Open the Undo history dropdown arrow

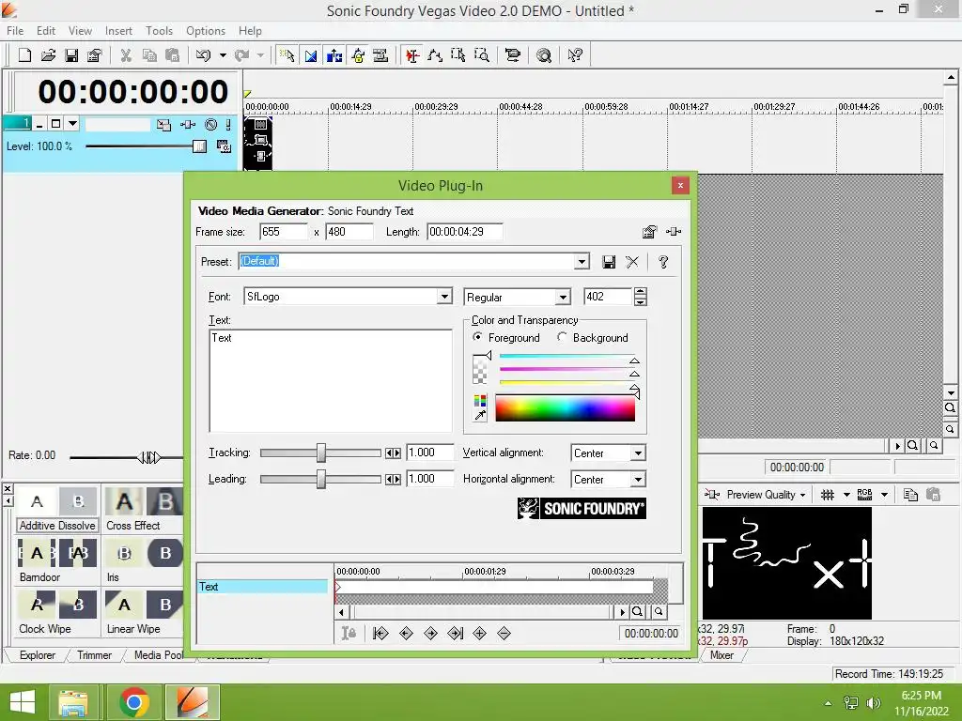click(223, 55)
